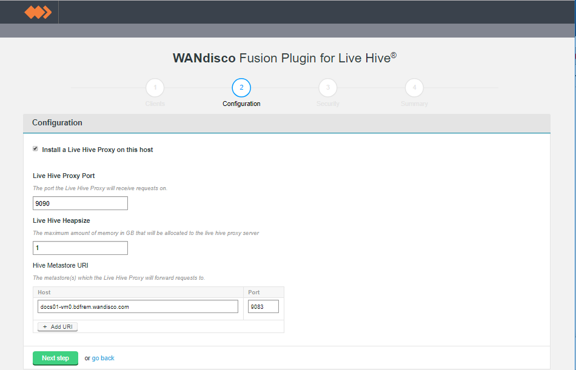The width and height of the screenshot is (576, 370).
Task: Click the Port column header
Action: click(x=254, y=292)
